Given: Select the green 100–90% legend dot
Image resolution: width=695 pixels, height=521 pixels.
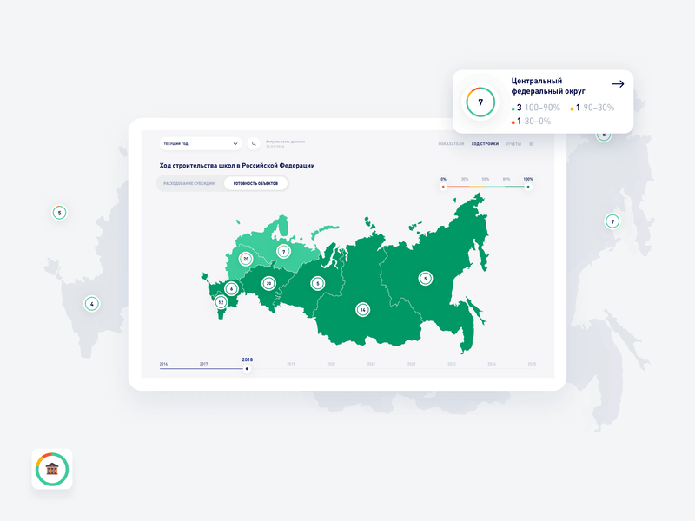Looking at the screenshot, I should coord(514,108).
